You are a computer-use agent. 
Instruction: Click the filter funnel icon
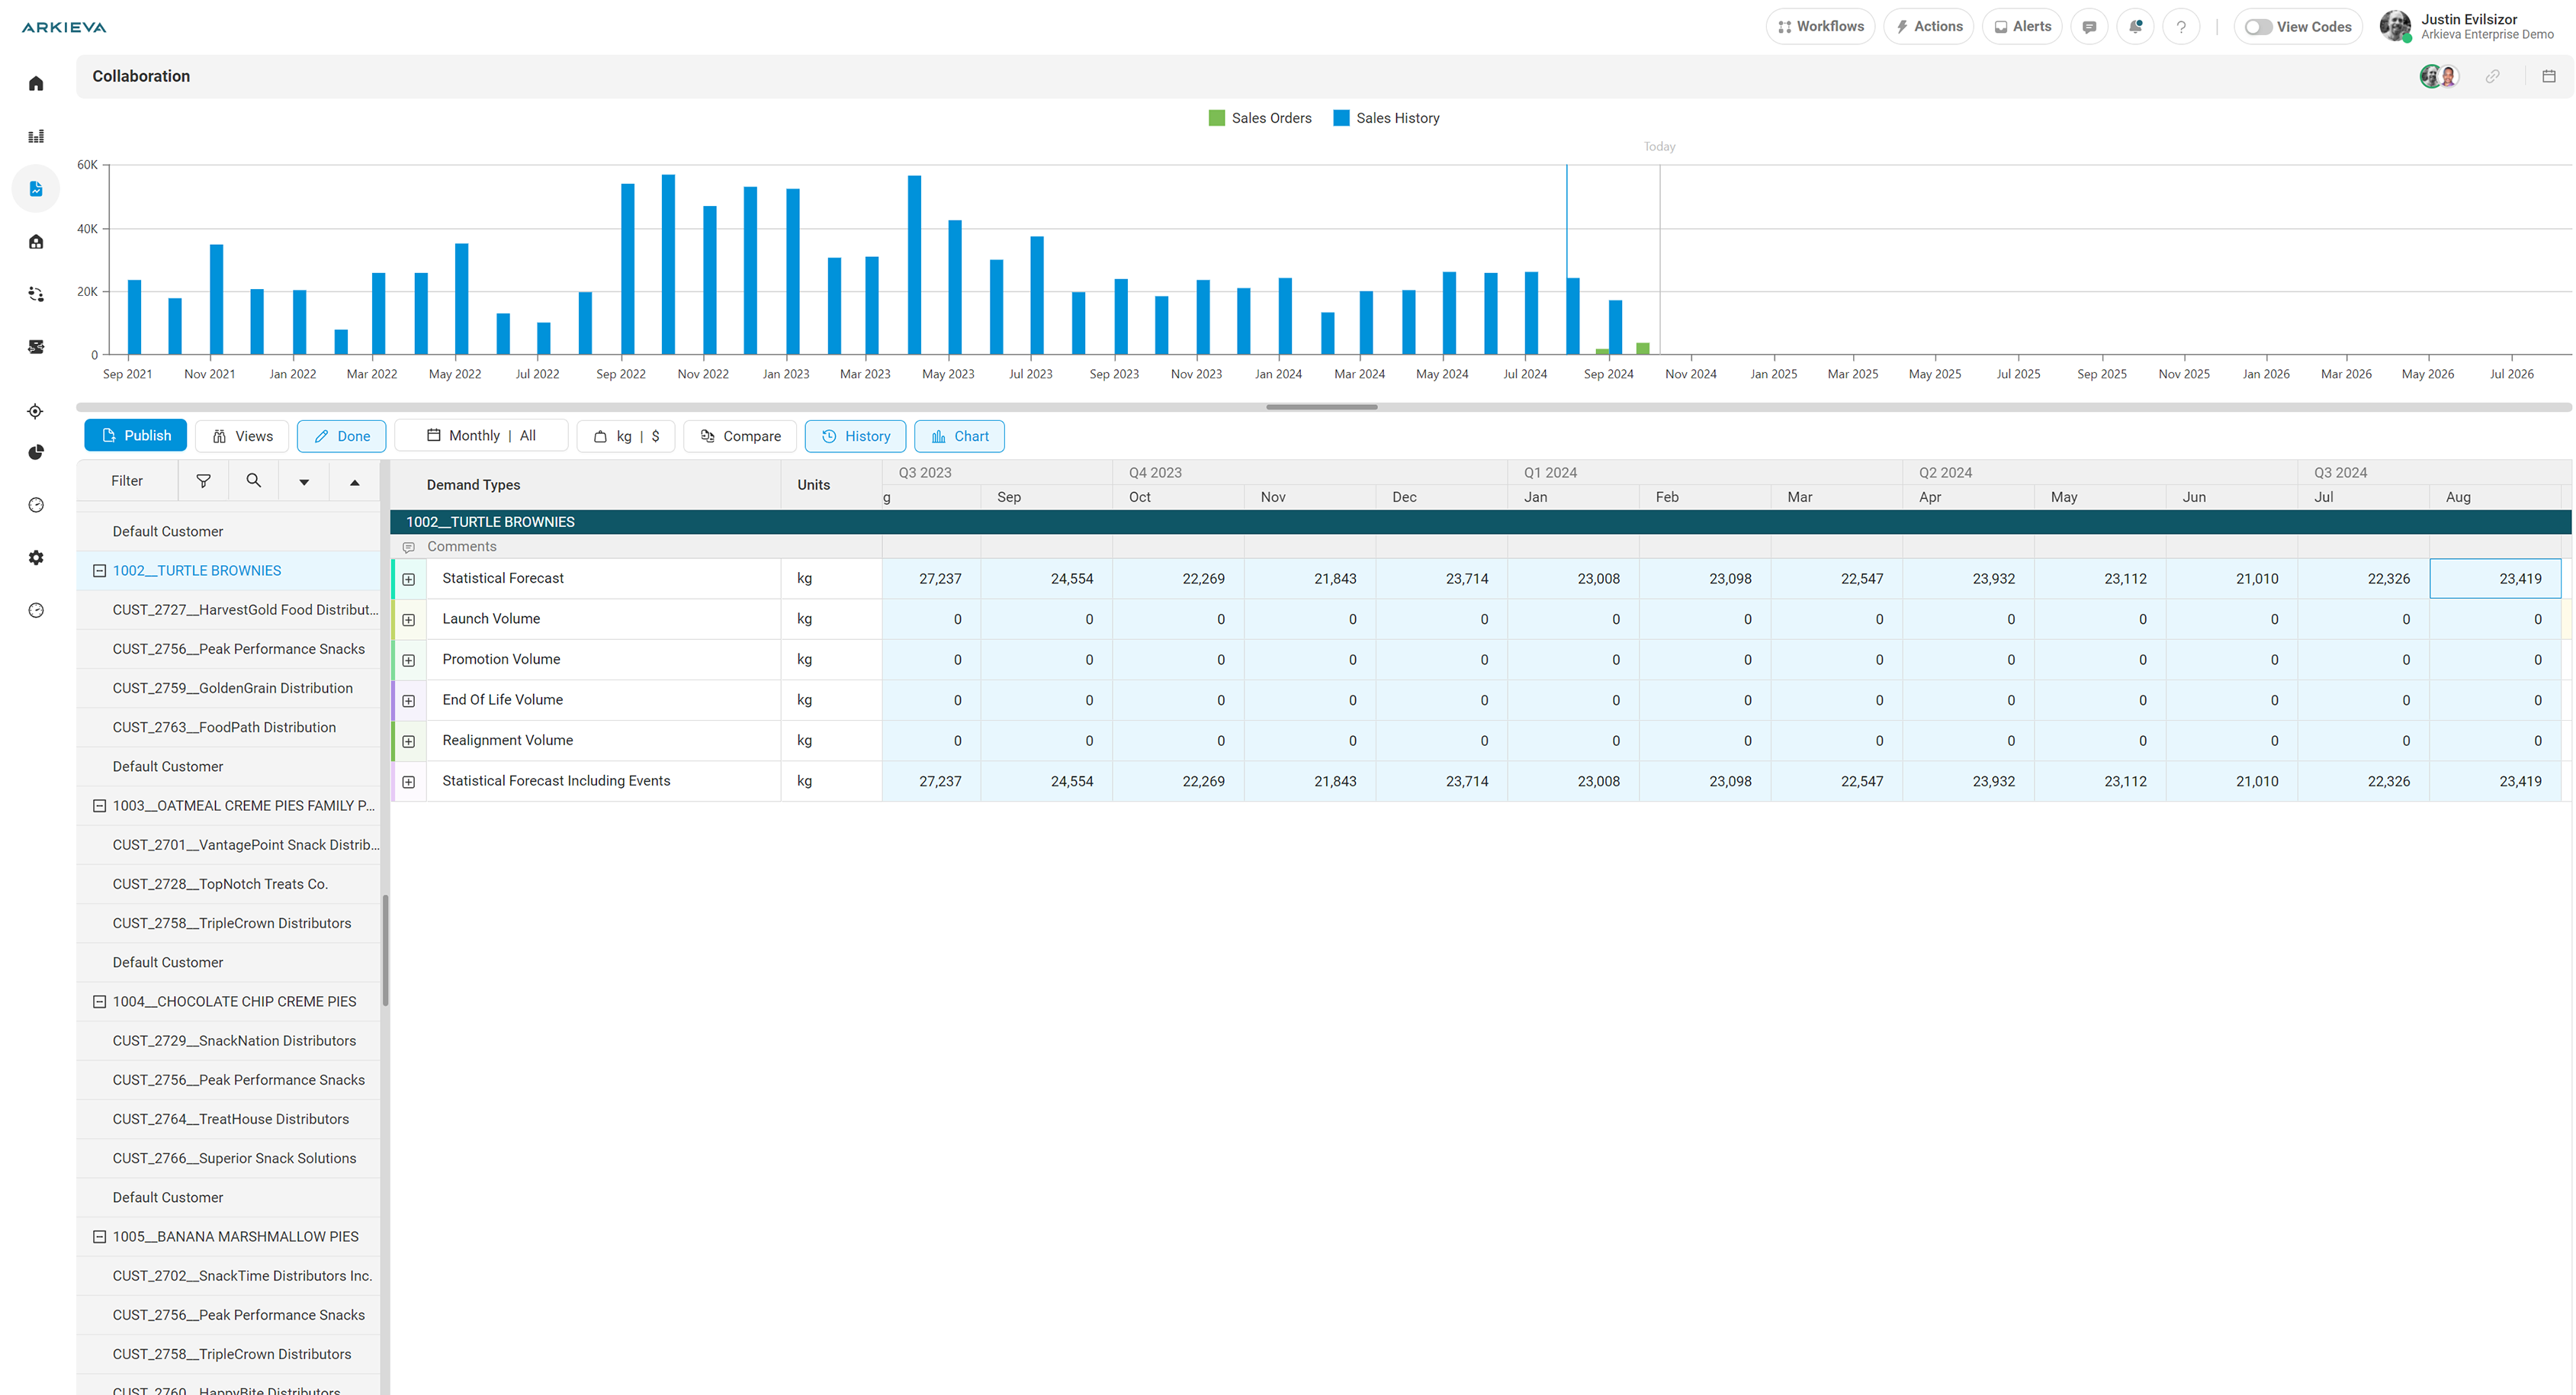[203, 481]
